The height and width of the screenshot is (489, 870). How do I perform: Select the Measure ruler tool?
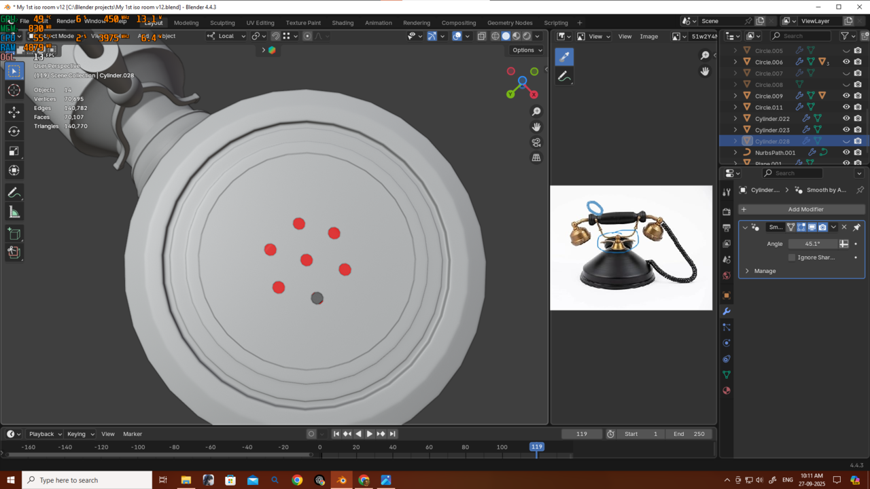[x=14, y=213]
